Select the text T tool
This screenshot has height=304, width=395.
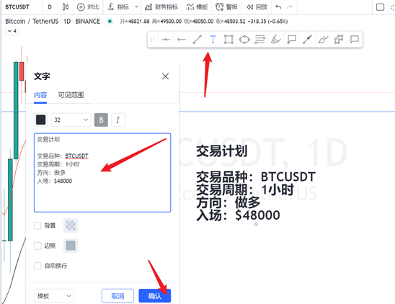[213, 40]
